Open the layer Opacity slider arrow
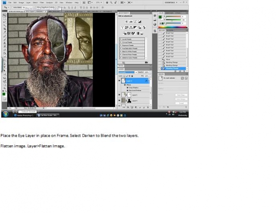The image size is (276, 213). (x=150, y=72)
